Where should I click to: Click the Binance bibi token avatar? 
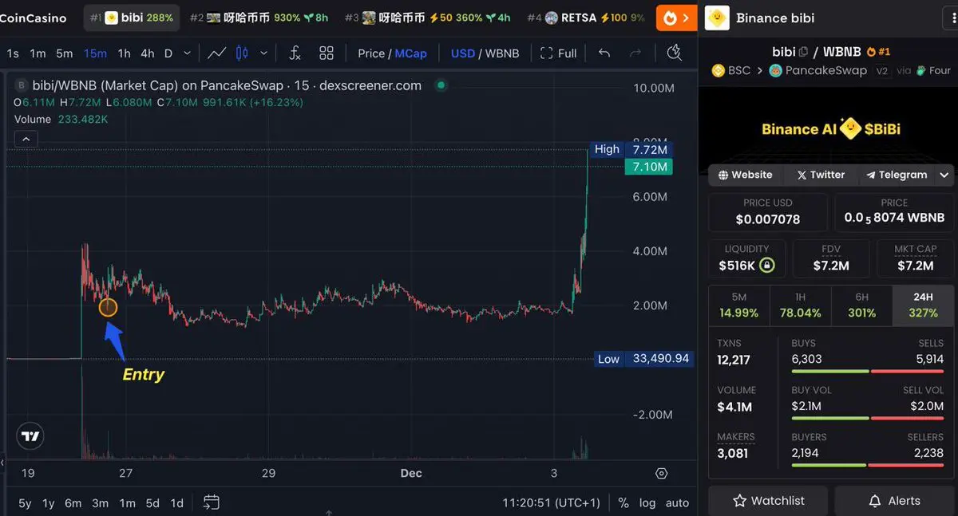tap(717, 17)
